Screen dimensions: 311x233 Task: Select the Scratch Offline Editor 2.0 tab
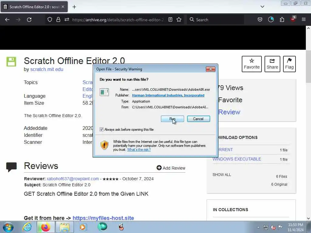tap(34, 7)
